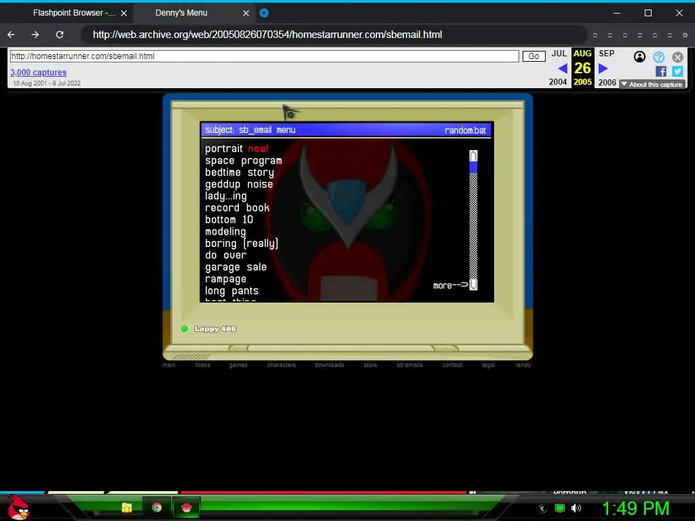This screenshot has height=521, width=695.
Task: Click the more--> label
Action: coord(451,286)
